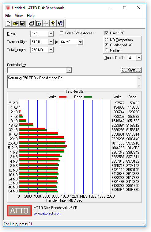Click the Transfer Rate - MB / Sec axis label
The image size is (151, 232).
pyautogui.click(x=64, y=200)
